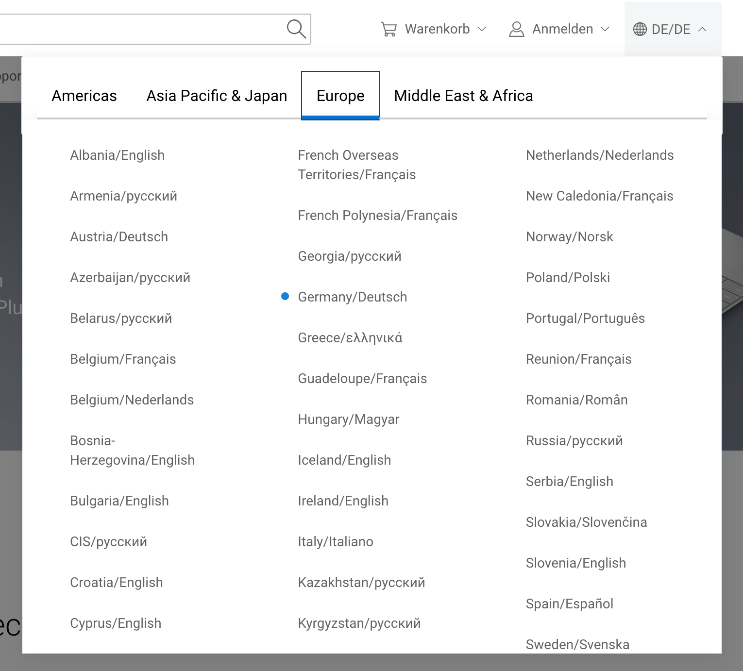
Task: Click the shopping cart icon
Action: 388,29
